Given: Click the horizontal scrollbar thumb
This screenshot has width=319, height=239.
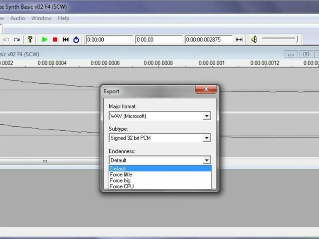Looking at the screenshot, I should click(45, 161).
